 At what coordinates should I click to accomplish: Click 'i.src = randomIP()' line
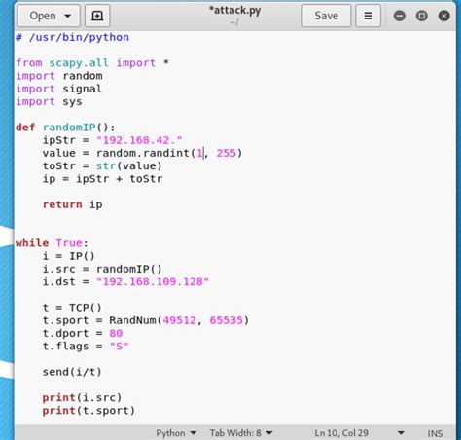tap(102, 269)
